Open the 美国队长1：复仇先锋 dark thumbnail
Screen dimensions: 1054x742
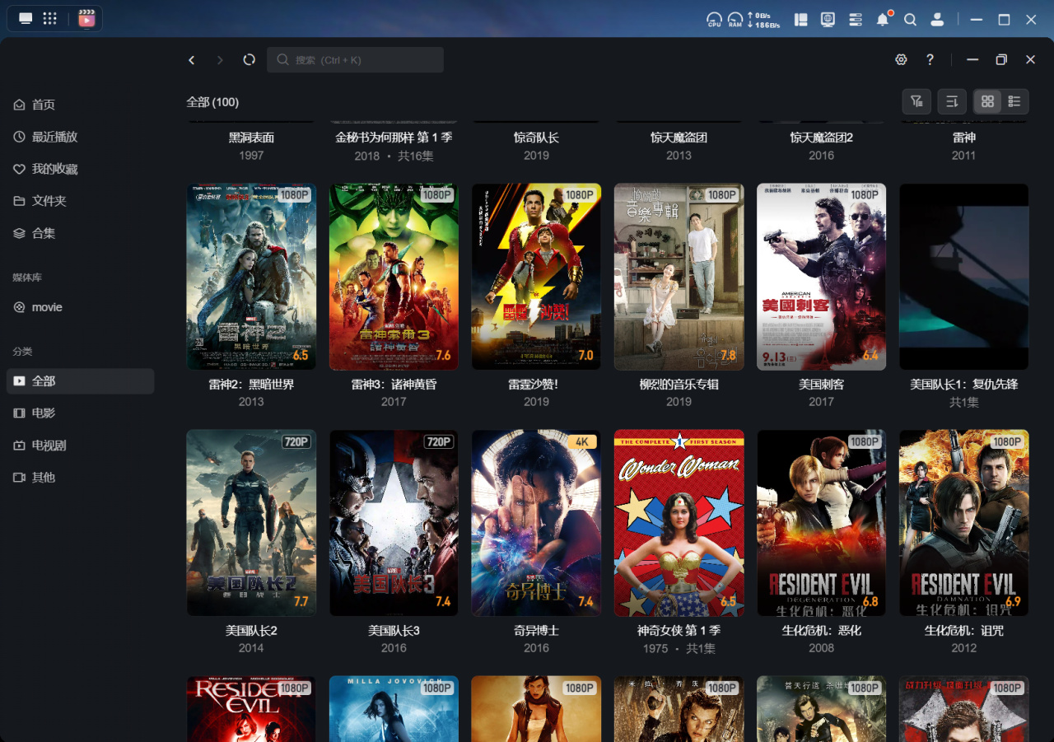[x=963, y=277]
